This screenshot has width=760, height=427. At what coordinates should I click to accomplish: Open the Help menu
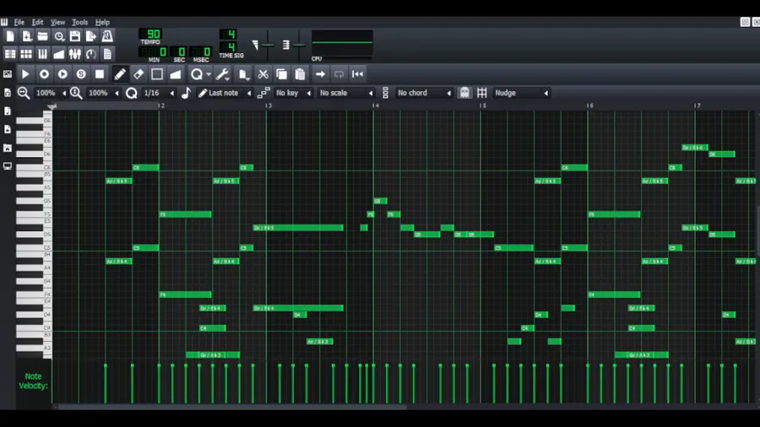pos(102,22)
